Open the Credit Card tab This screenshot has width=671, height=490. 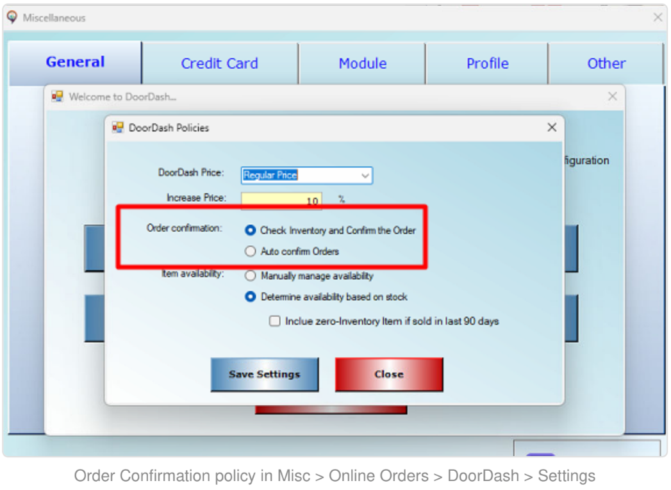(x=220, y=63)
